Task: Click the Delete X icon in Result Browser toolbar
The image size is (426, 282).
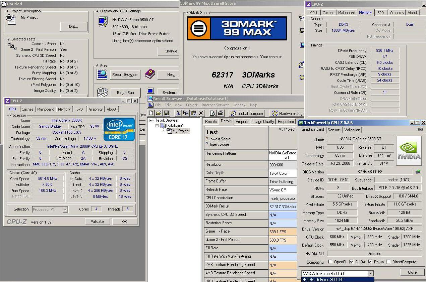Action: click(201, 113)
